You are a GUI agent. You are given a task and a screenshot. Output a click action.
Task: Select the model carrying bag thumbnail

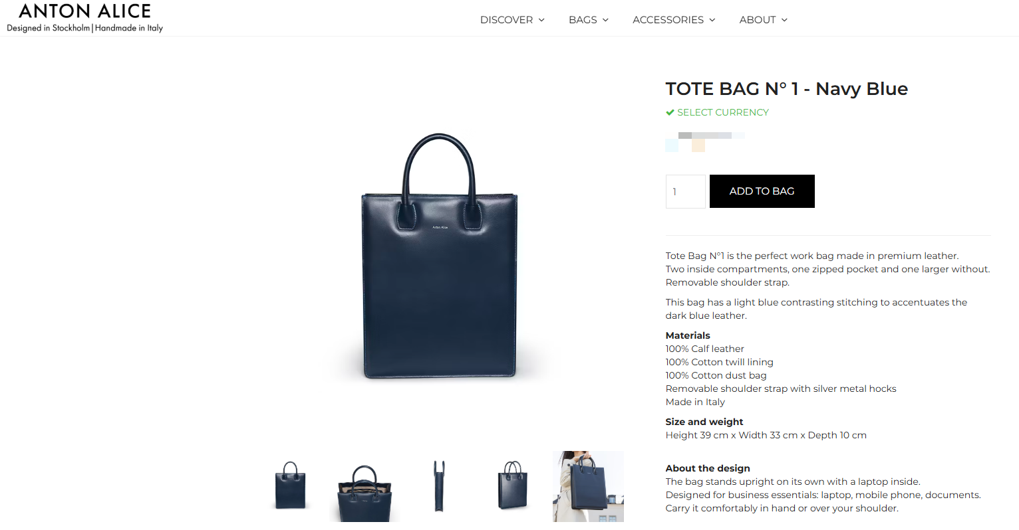tap(588, 486)
